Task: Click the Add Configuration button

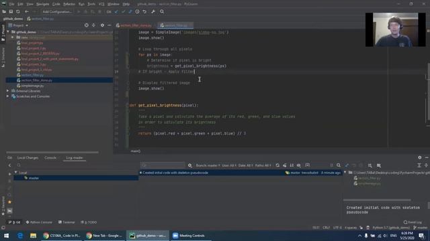Action: (57, 12)
